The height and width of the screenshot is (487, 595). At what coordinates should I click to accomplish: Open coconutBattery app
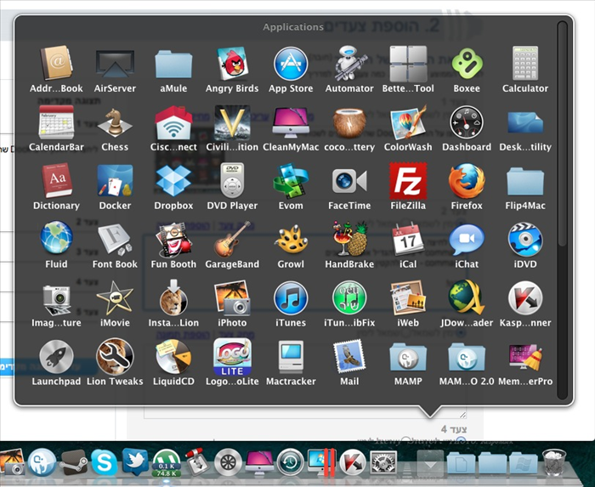[x=349, y=122]
